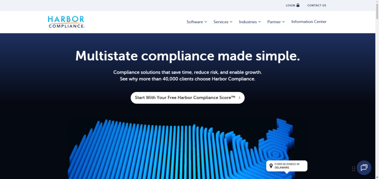
Task: Click the arrow icon in the Compliance Score button
Action: 239,98
